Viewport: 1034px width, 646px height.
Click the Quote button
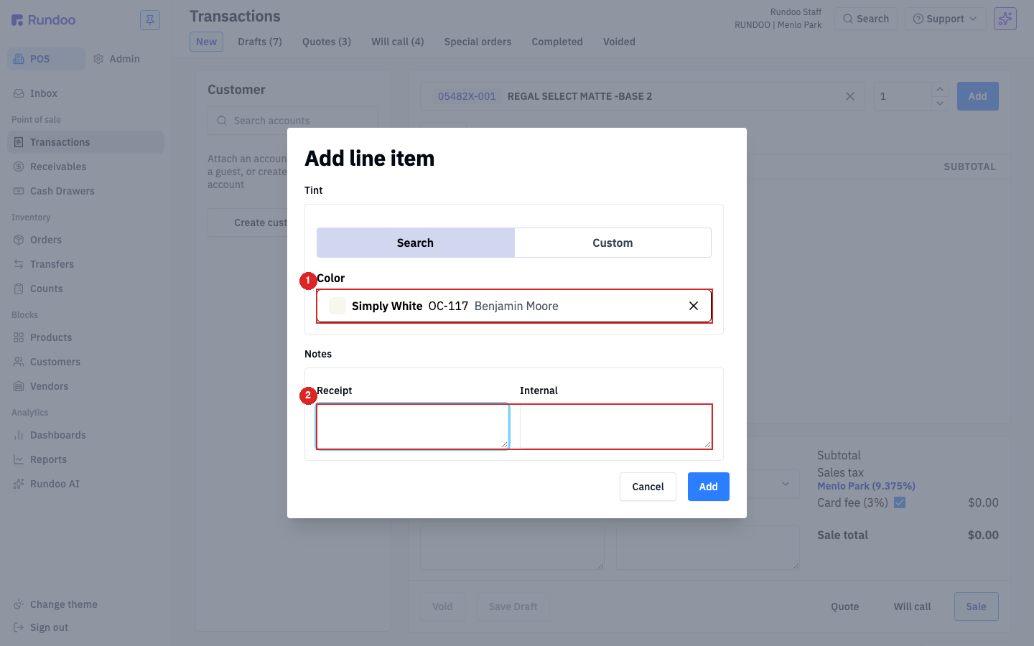pyautogui.click(x=844, y=607)
